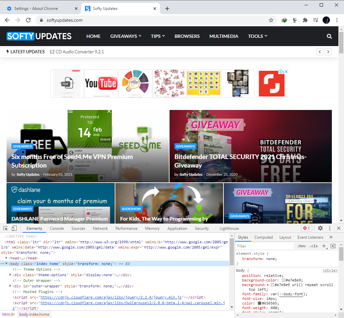Open EZ CD Audio Converter 9.2.1 update

(x=77, y=52)
